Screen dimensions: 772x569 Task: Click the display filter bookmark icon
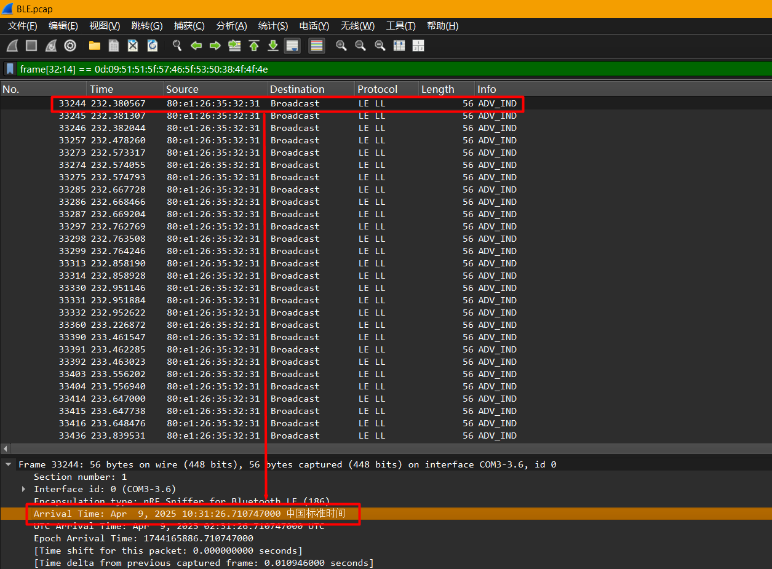point(10,69)
